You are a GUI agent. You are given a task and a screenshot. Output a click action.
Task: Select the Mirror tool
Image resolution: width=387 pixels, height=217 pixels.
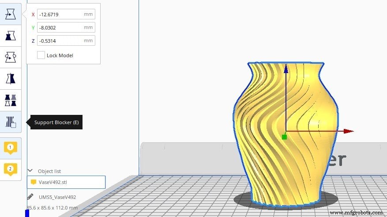point(11,79)
